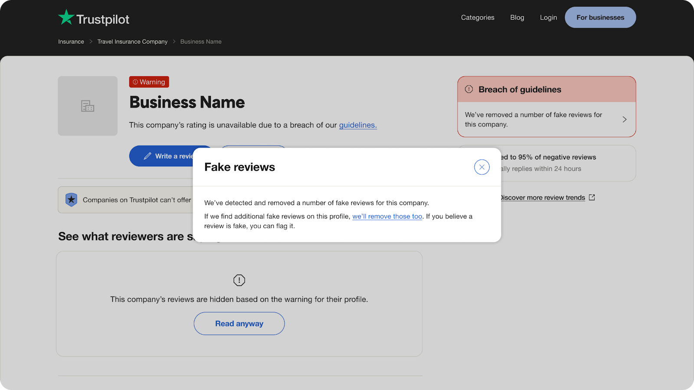694x390 pixels.
Task: Click the pencil icon on Write a review
Action: (x=147, y=156)
